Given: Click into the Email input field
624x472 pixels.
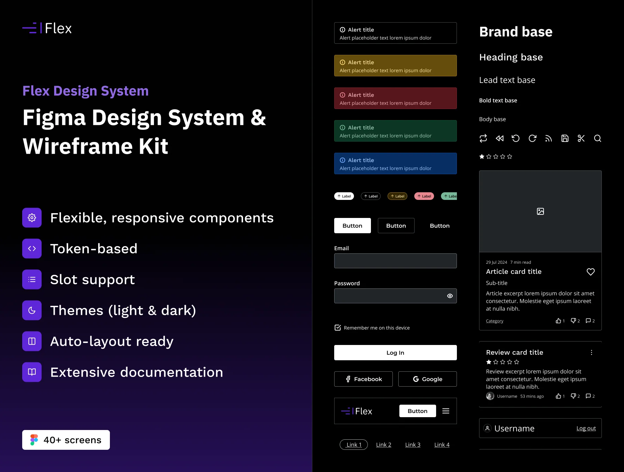Looking at the screenshot, I should tap(396, 261).
